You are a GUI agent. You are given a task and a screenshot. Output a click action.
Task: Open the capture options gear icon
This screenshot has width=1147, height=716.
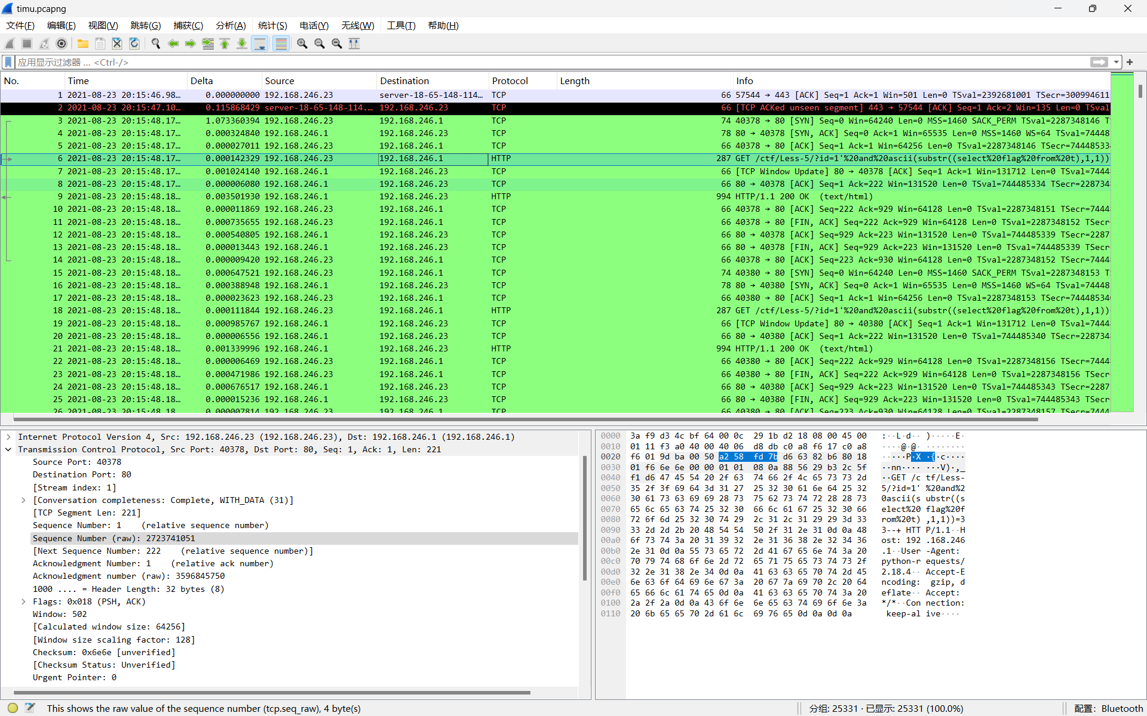[62, 44]
